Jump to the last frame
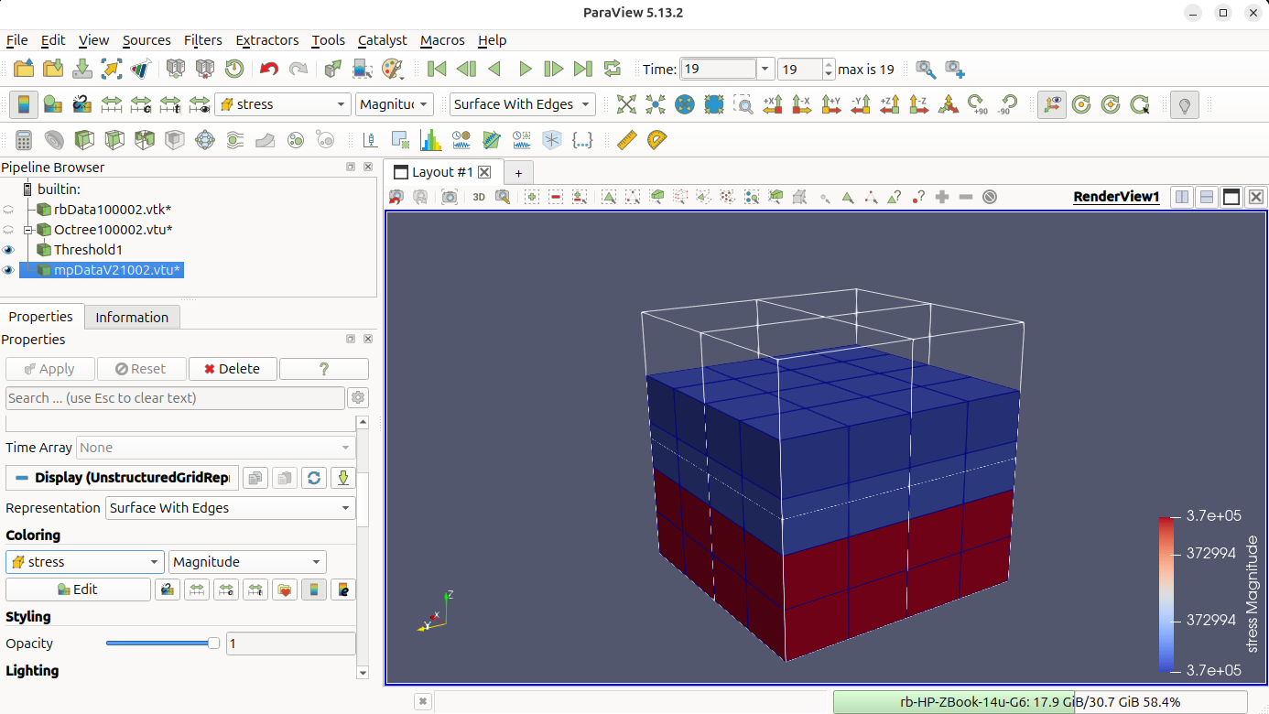 coord(583,69)
